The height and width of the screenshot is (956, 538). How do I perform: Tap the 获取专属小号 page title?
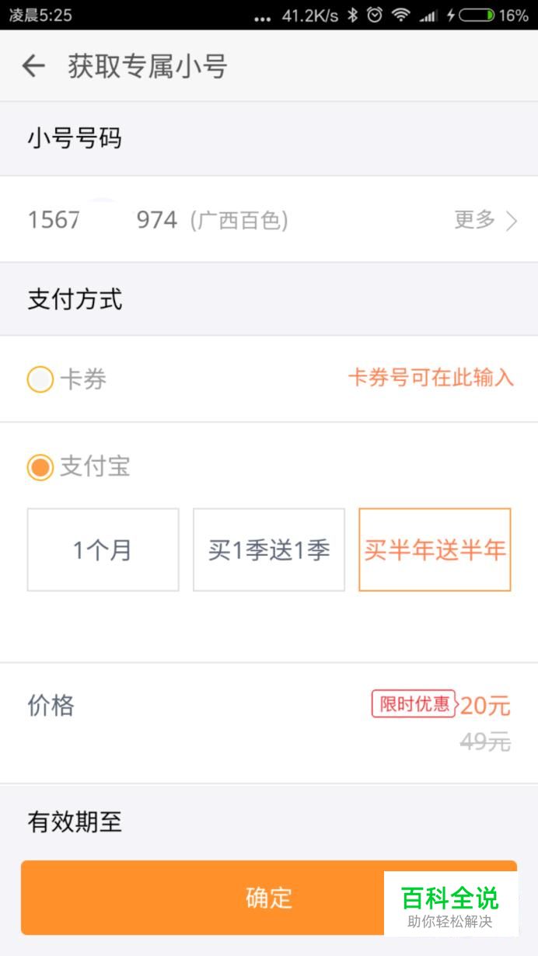pyautogui.click(x=147, y=66)
